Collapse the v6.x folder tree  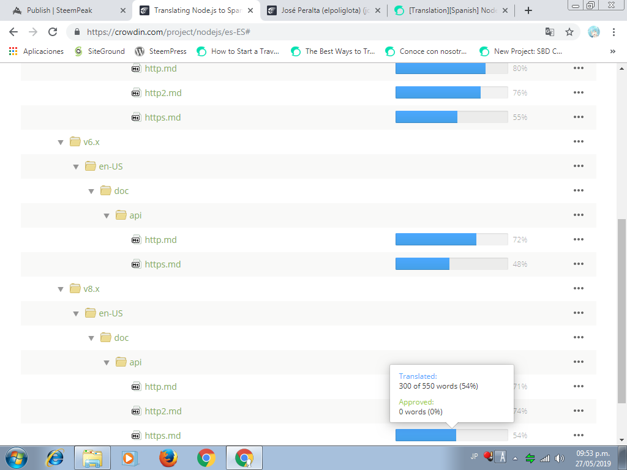61,142
